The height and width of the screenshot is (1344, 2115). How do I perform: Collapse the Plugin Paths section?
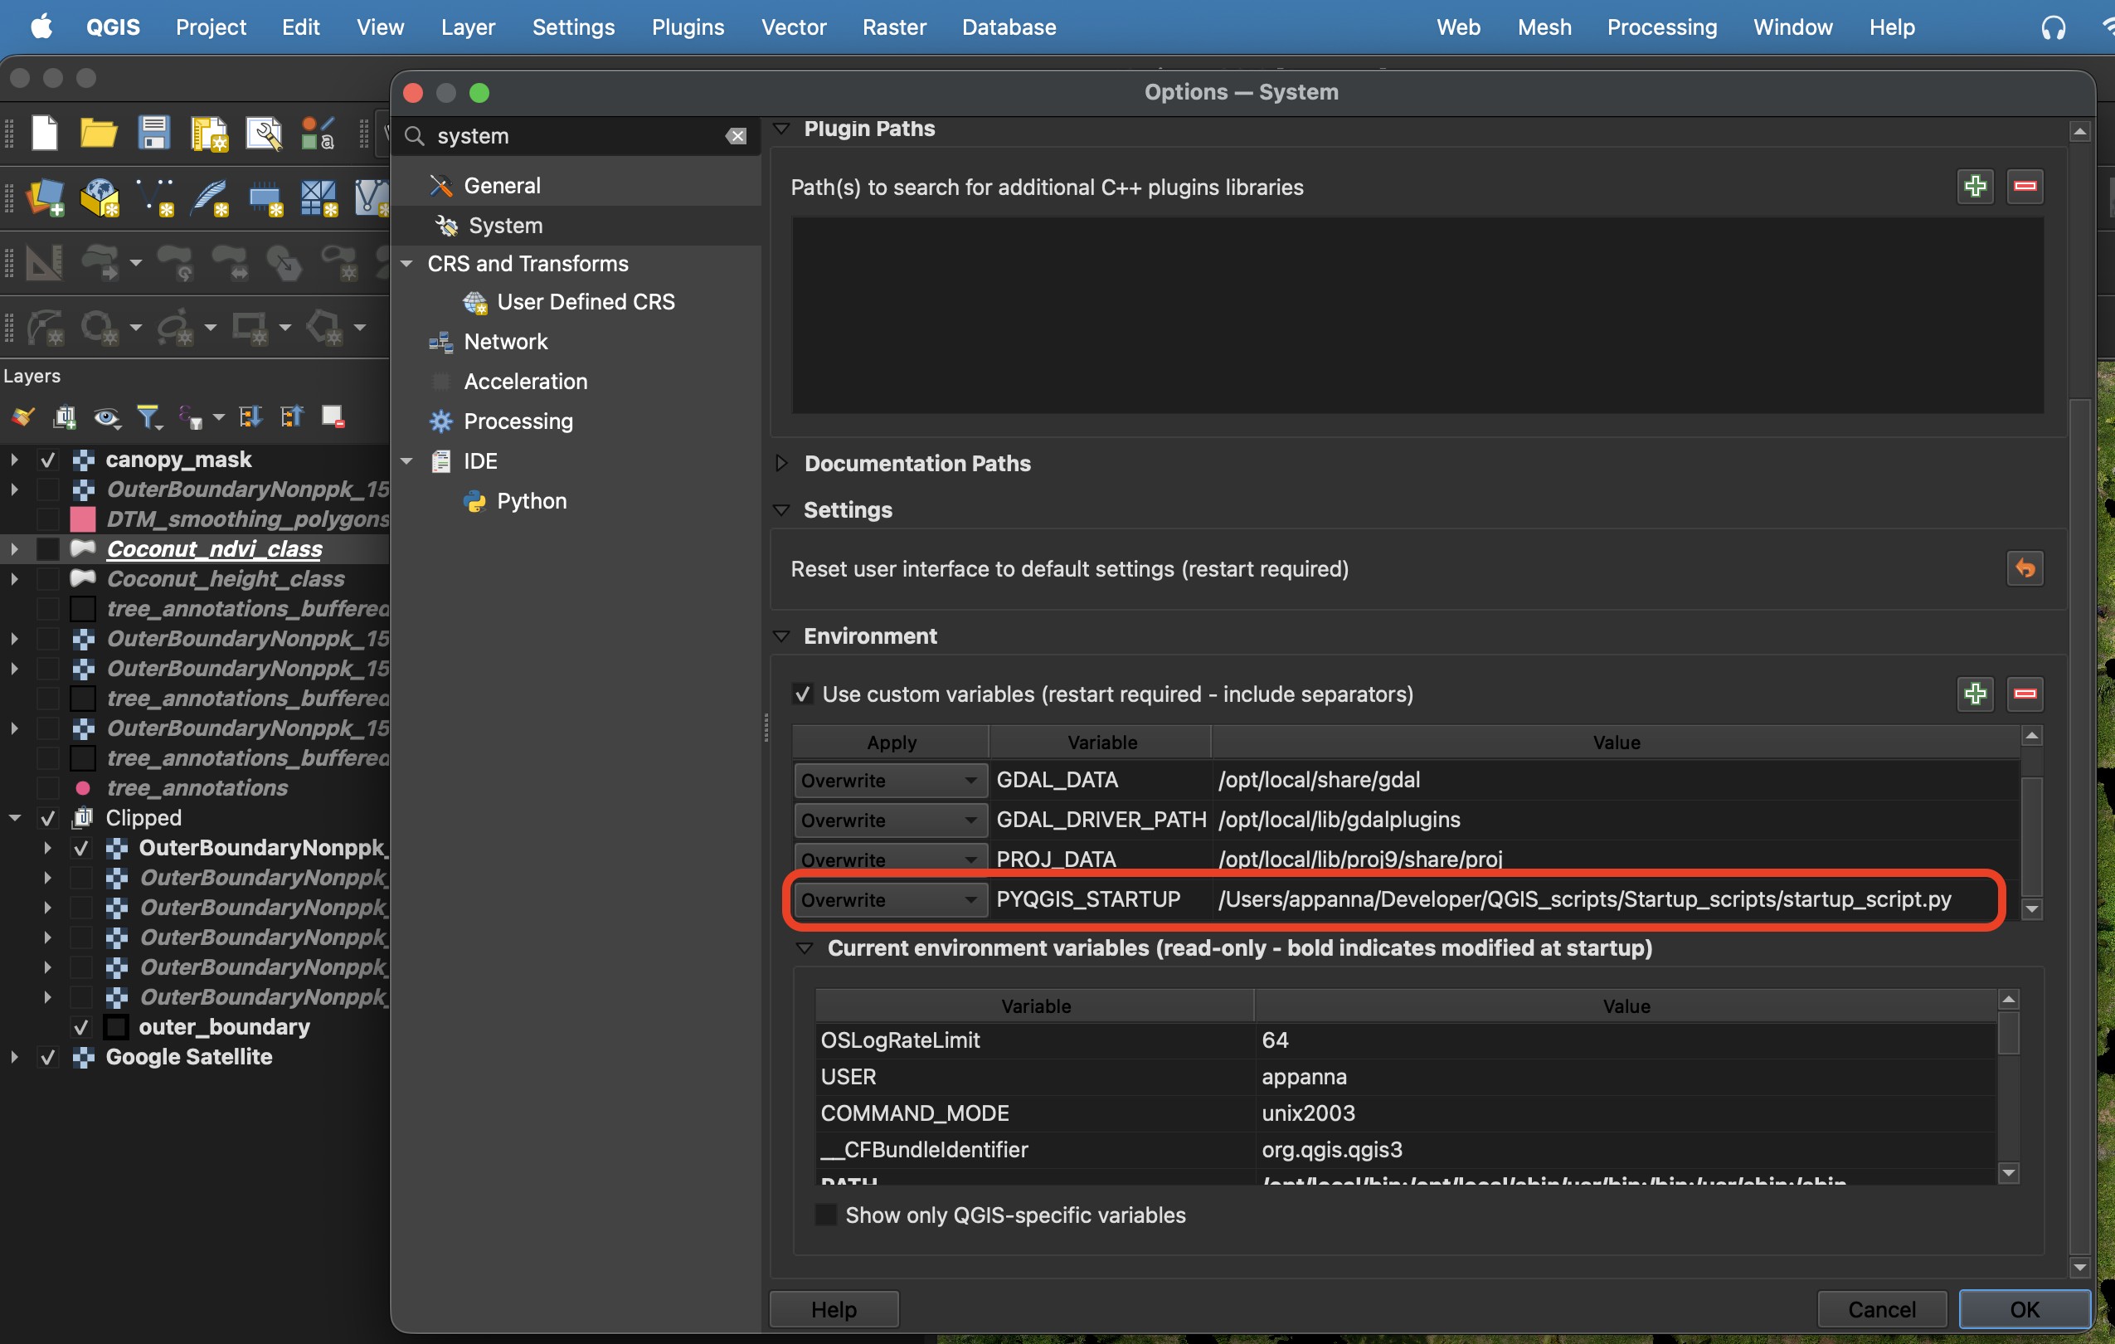click(780, 129)
